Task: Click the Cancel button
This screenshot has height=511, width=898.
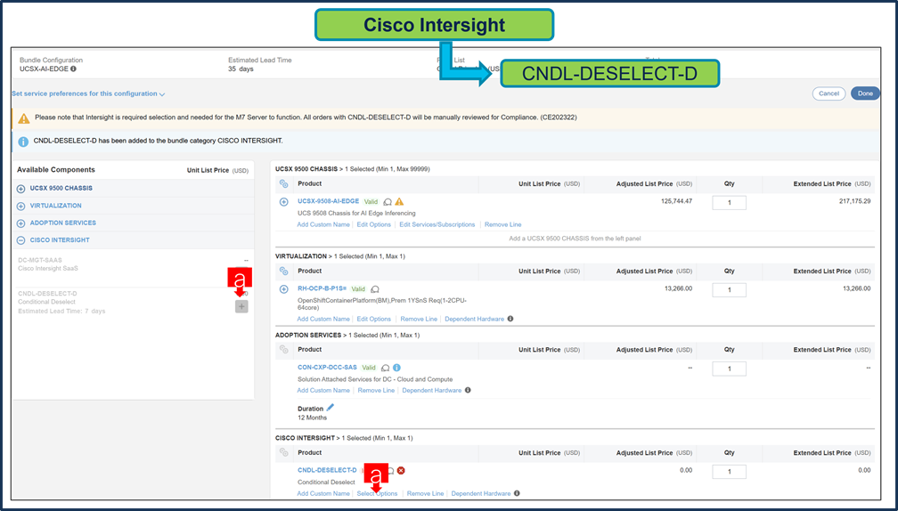Action: [829, 93]
